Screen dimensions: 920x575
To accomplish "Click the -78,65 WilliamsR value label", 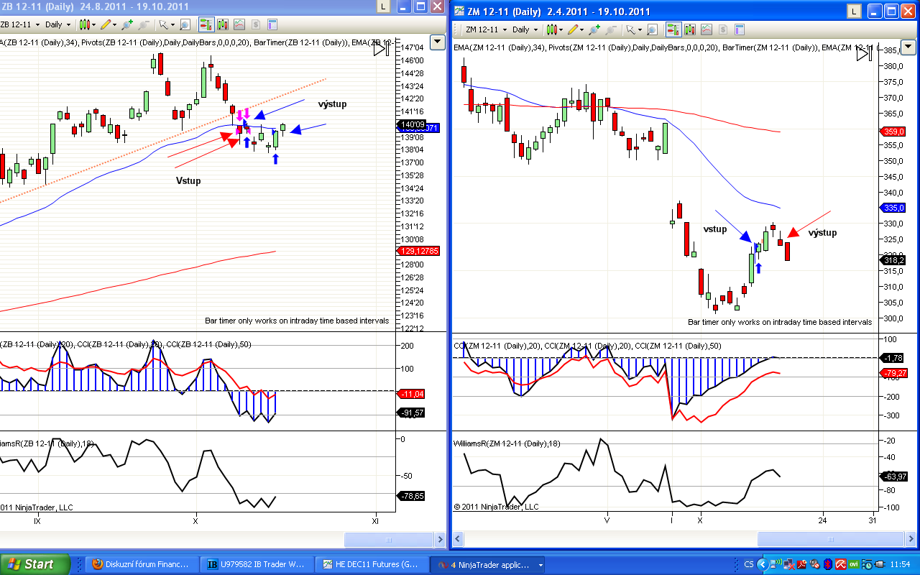I will (x=411, y=496).
